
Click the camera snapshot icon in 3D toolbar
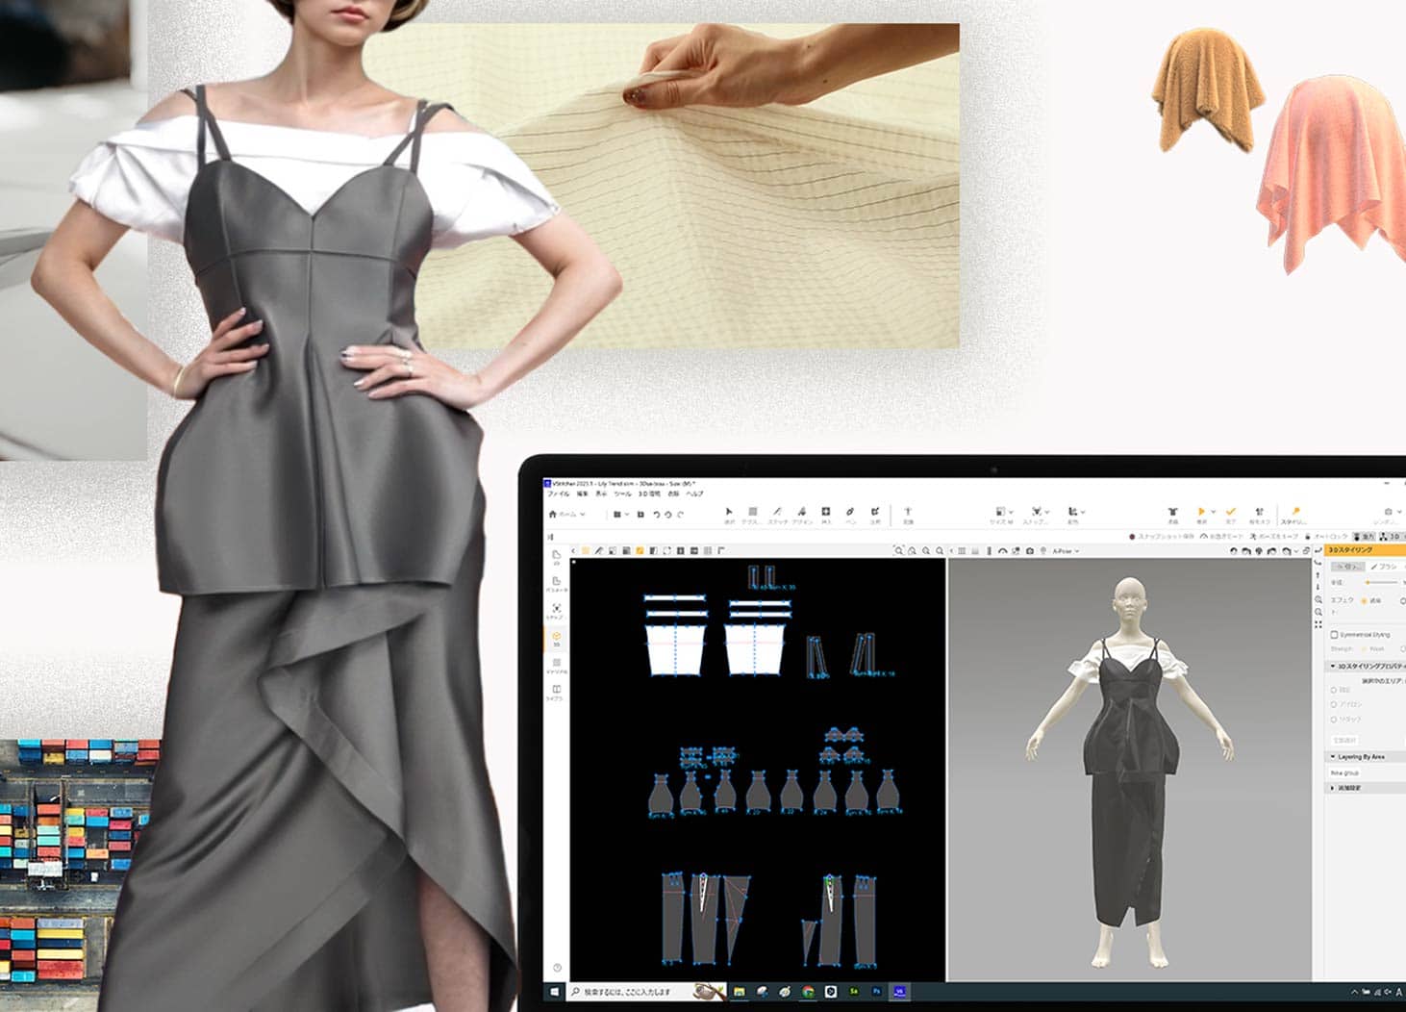tap(1030, 551)
